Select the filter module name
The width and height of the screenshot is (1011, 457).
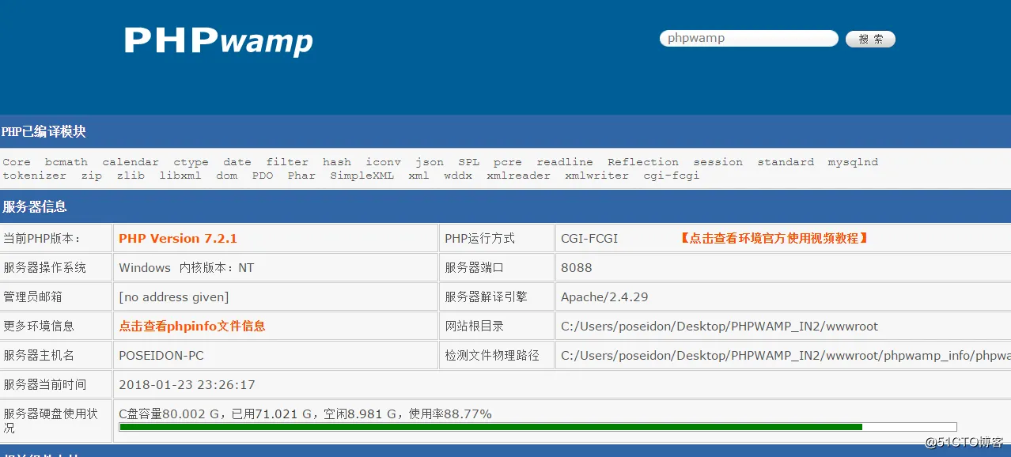coord(287,162)
